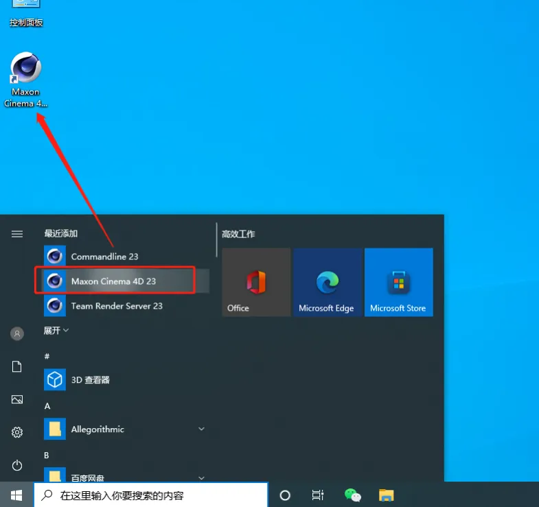Click the A section letter header
The image size is (539, 507).
(47, 406)
